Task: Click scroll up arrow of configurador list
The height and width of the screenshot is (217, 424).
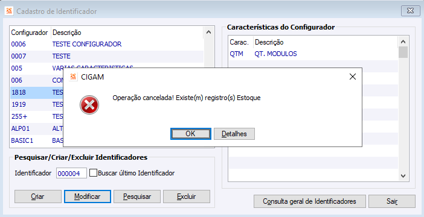Action: tap(208, 32)
